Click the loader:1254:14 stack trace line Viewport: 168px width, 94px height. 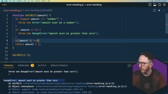tap(46, 89)
